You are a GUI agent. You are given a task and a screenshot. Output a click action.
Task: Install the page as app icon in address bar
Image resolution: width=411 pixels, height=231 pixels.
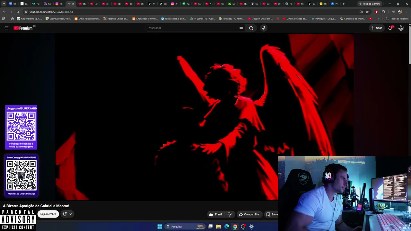(x=361, y=12)
